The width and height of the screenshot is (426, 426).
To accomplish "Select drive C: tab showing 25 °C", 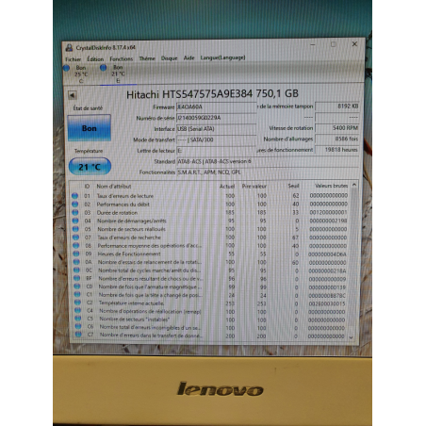I will (x=77, y=74).
